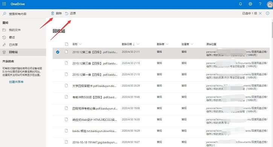
Task: Select file 2018.12第二套【四级】.pdf.baidu...
Action: coord(95,52)
